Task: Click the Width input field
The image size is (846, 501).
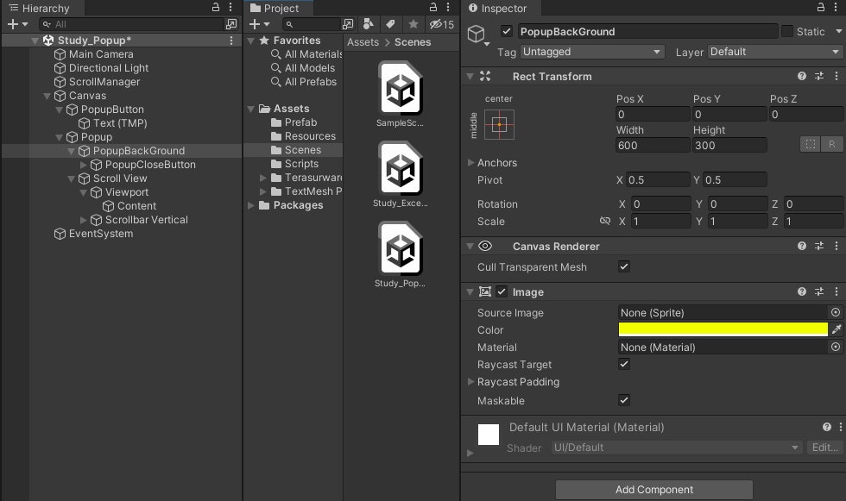Action: [653, 145]
